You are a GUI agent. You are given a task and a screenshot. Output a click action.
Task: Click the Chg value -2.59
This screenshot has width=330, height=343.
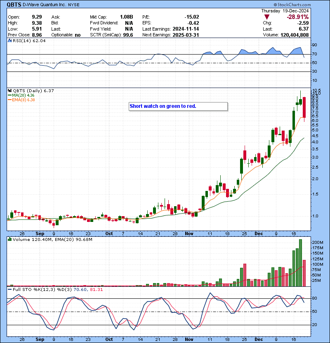(x=303, y=23)
